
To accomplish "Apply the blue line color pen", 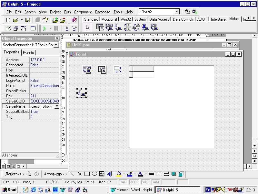I will click(x=130, y=174).
